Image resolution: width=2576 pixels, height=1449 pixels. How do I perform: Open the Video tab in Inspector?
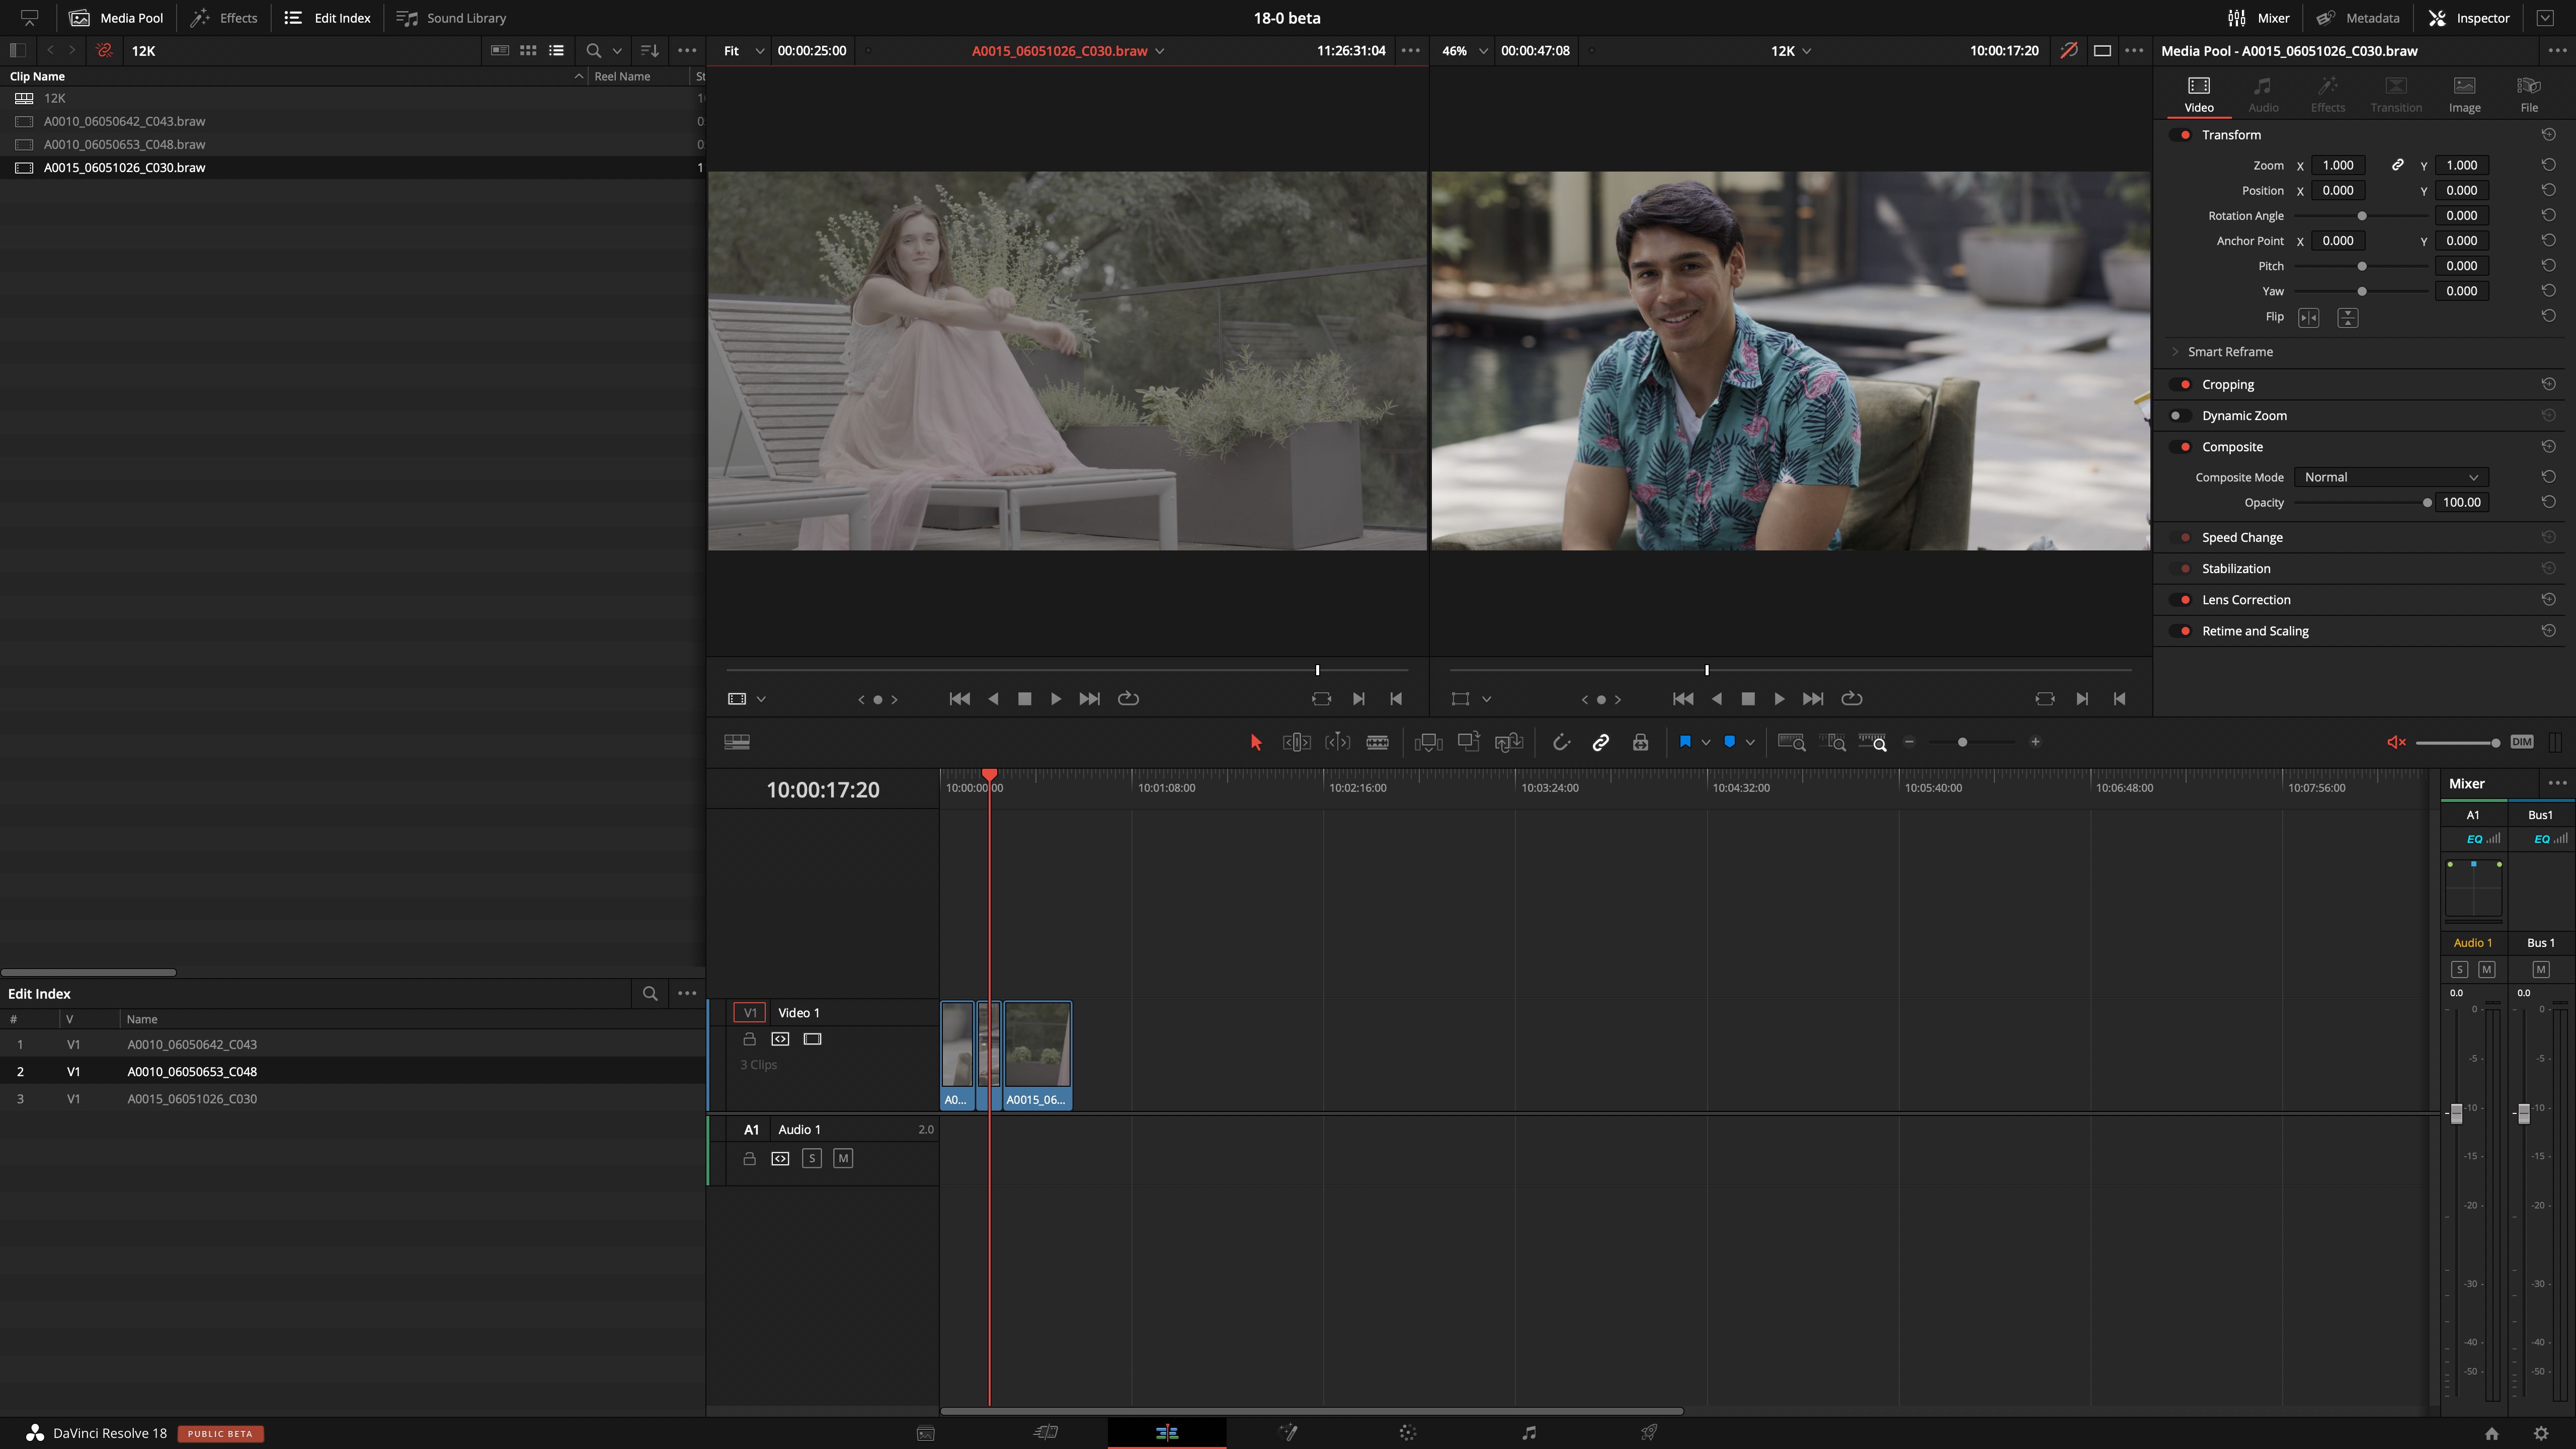point(2198,94)
